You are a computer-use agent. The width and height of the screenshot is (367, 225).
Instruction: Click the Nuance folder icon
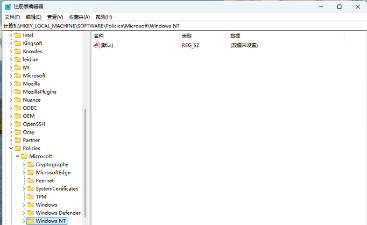(18, 100)
